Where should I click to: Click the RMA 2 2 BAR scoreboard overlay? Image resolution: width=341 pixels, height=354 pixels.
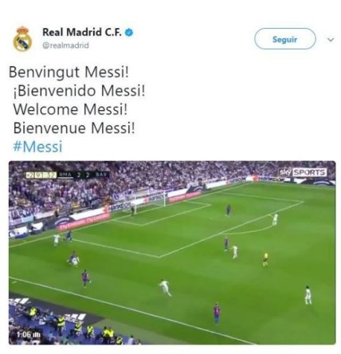click(68, 175)
